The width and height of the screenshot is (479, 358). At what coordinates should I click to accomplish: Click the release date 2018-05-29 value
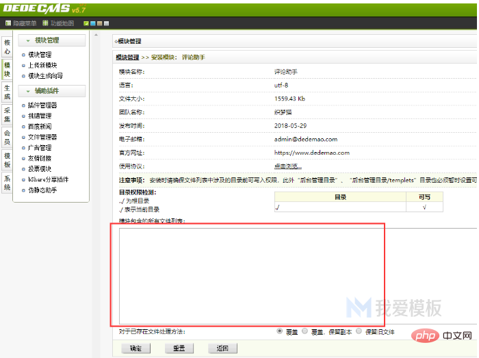click(290, 126)
